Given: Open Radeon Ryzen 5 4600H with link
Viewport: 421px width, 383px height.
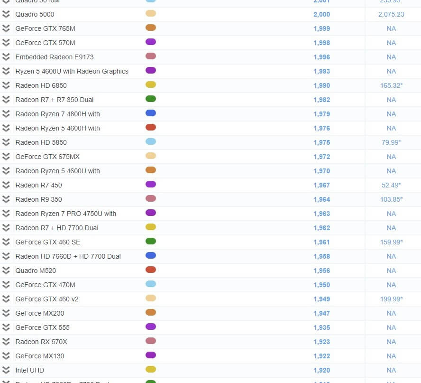Looking at the screenshot, I should point(57,128).
